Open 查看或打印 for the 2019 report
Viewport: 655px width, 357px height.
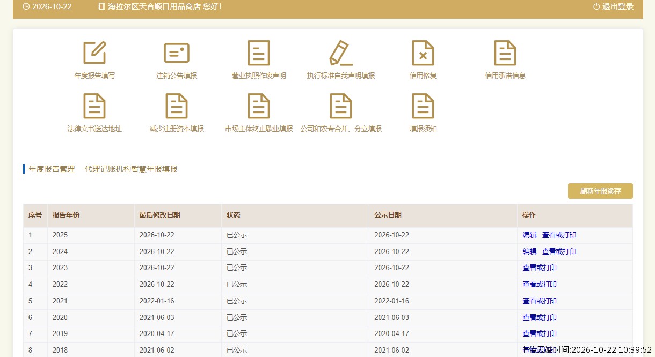tap(540, 333)
